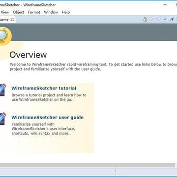
Task: Open the Help menu
Action: pyautogui.click(x=66, y=12)
